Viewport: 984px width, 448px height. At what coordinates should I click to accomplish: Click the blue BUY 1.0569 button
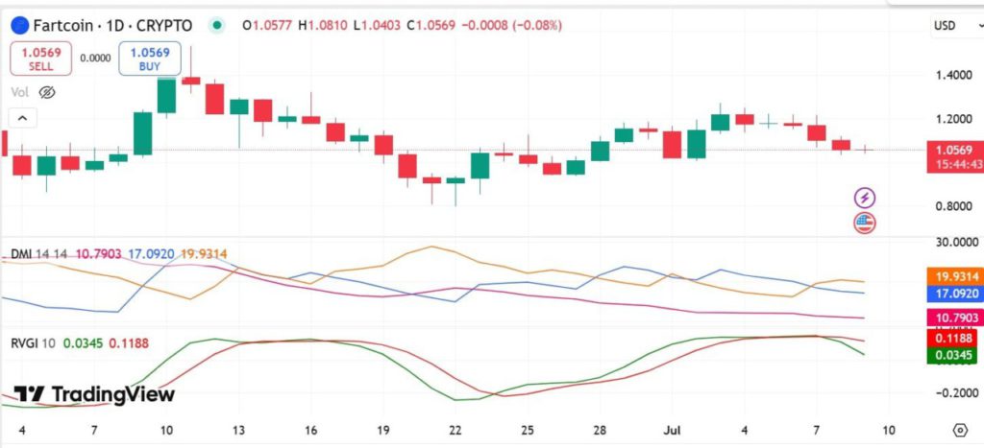click(x=150, y=59)
